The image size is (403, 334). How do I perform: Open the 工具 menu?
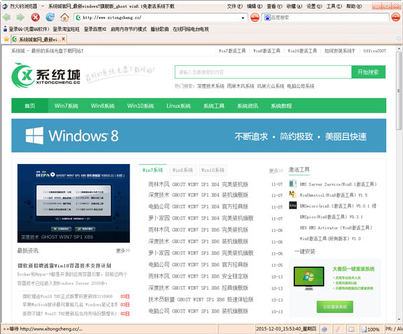point(334,6)
